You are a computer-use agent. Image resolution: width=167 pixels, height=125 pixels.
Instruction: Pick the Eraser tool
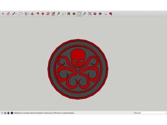click(8, 14)
